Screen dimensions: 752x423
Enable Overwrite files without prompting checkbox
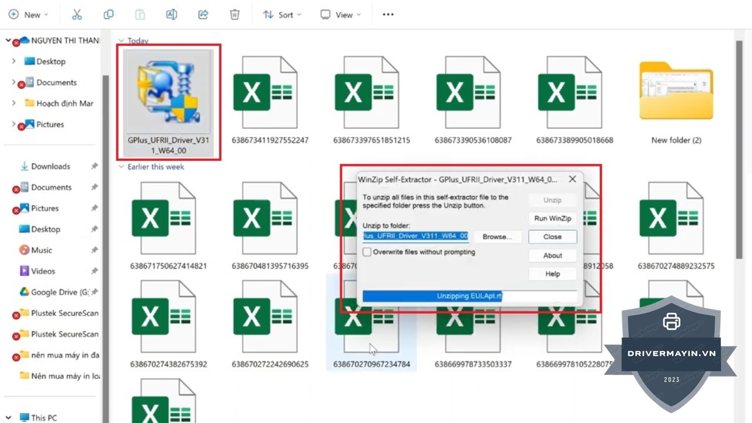[x=367, y=252]
